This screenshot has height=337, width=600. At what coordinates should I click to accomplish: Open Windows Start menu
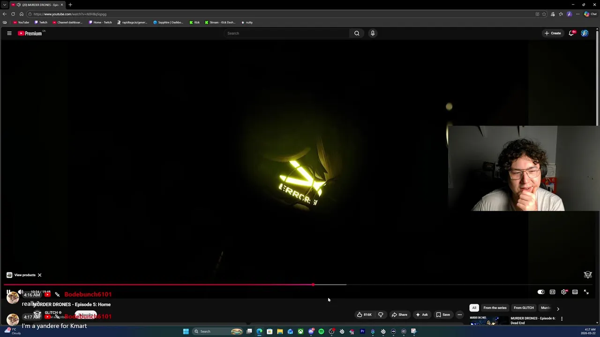coord(186,331)
